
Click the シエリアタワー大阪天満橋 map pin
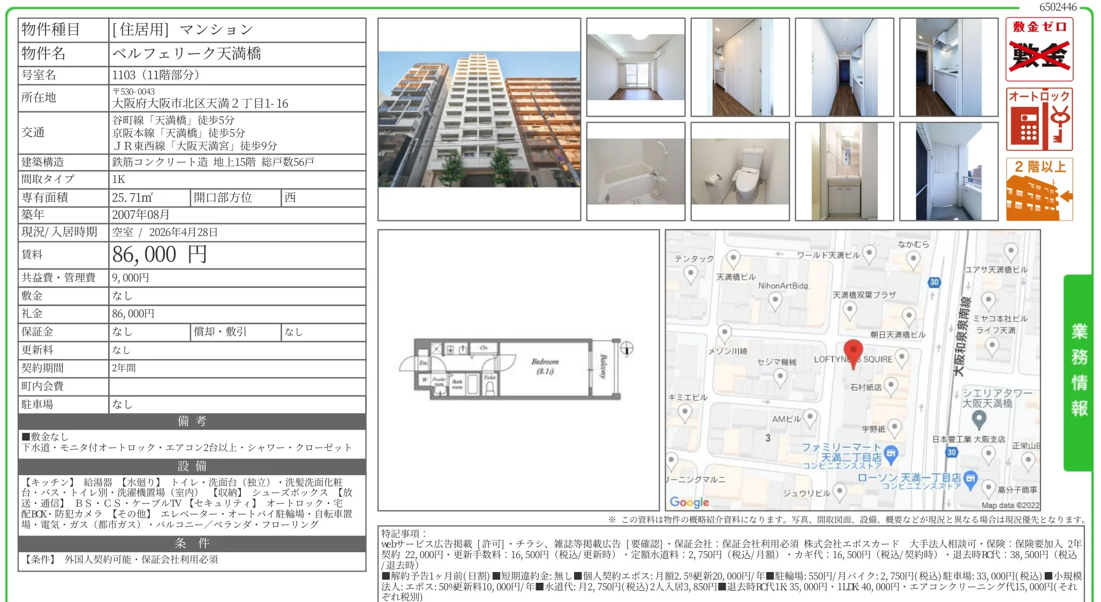(979, 419)
